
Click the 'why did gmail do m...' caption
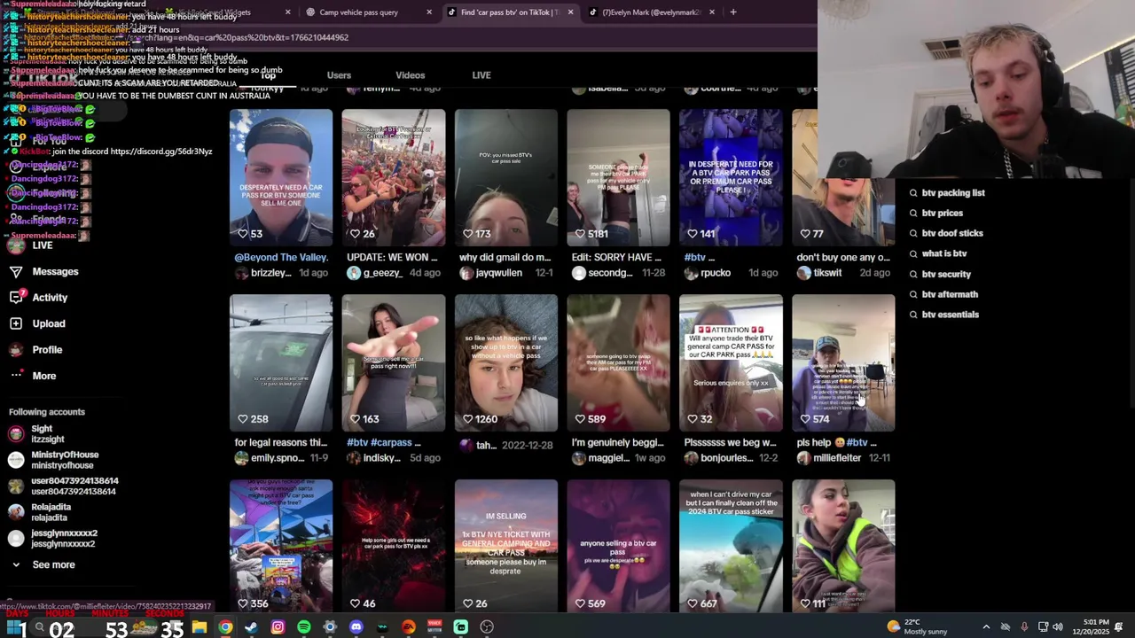click(x=505, y=258)
